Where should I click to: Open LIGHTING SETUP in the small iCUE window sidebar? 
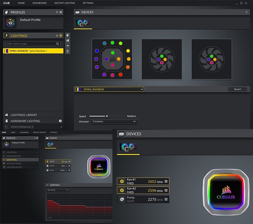tap(20, 167)
